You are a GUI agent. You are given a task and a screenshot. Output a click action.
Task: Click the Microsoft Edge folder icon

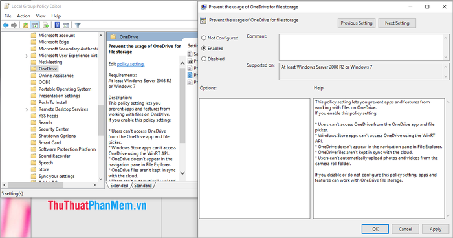point(34,42)
